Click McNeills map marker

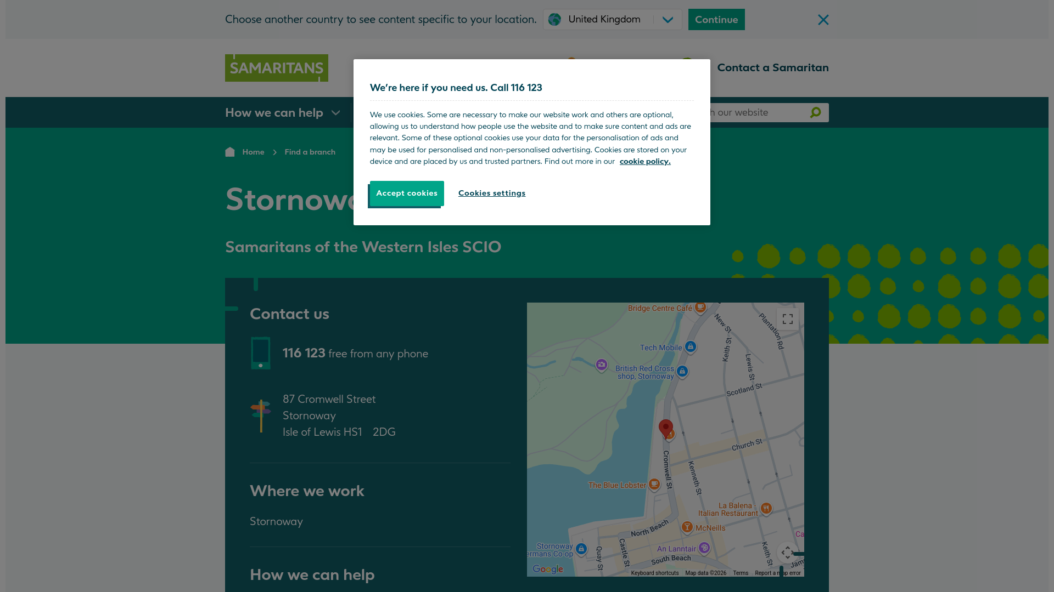coord(687,527)
